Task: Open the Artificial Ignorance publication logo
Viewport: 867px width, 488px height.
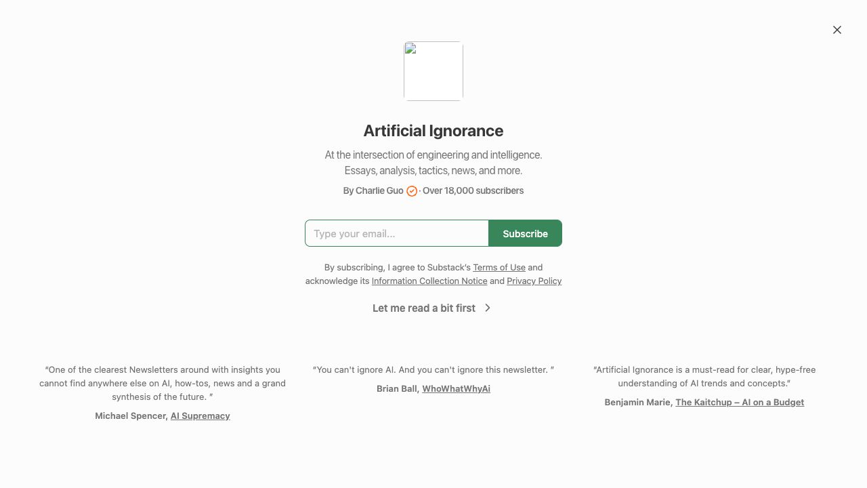Action: point(433,71)
